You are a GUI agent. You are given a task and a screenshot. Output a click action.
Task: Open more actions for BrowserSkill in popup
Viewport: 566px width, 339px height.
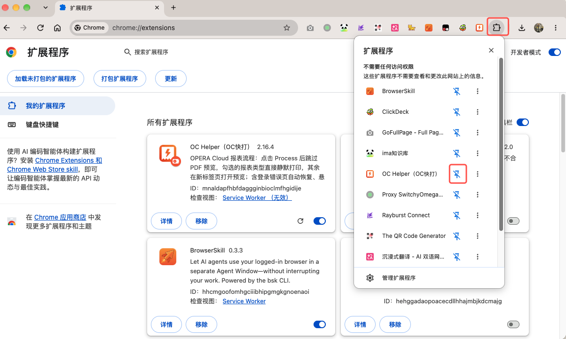[x=478, y=91]
